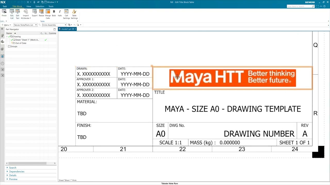The image size is (330, 185).
Task: Expand the Search section
Action: coord(12,168)
